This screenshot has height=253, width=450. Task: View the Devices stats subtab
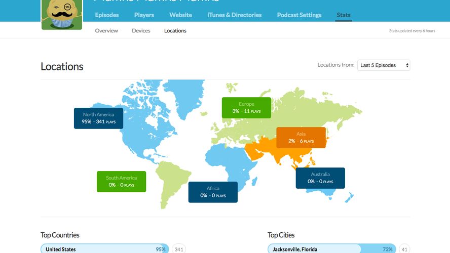141,31
